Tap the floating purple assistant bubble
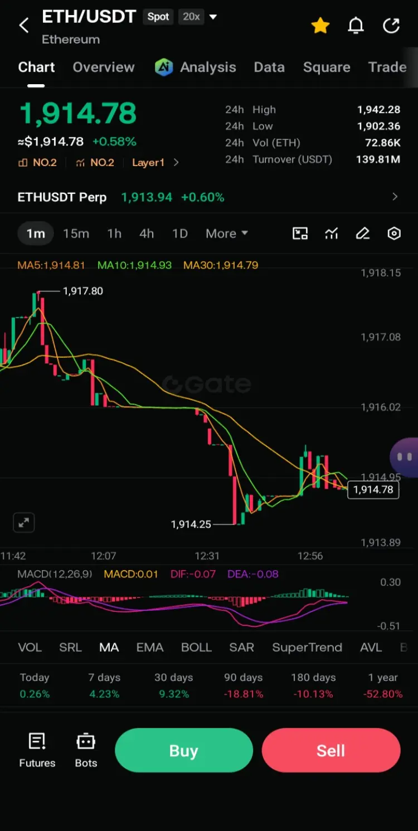This screenshot has width=418, height=831. tap(405, 458)
